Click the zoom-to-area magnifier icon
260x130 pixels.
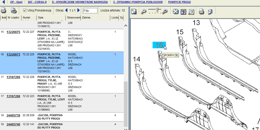tap(191, 11)
